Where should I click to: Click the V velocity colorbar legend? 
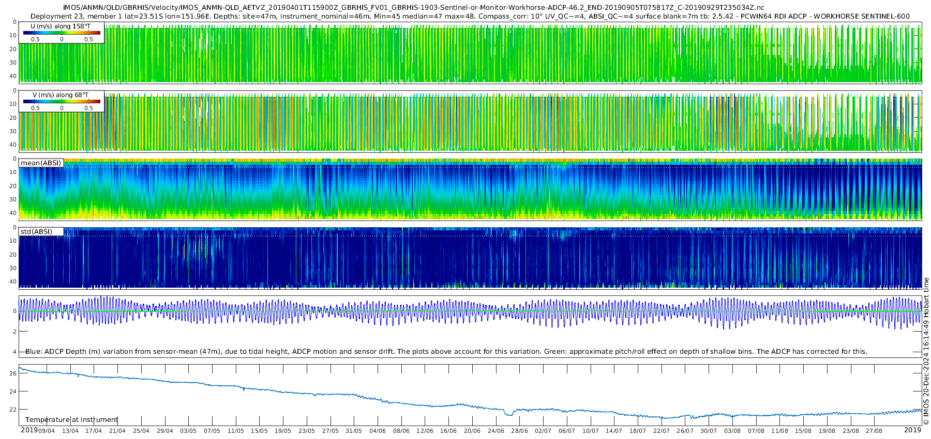(x=62, y=102)
